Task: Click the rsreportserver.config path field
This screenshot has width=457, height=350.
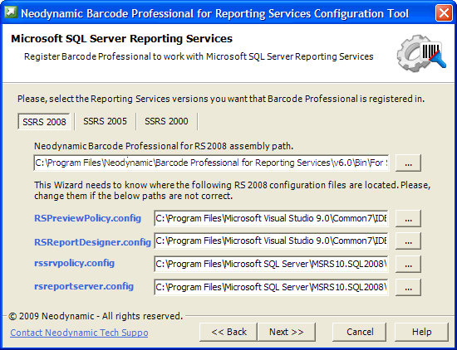Action: coord(271,287)
